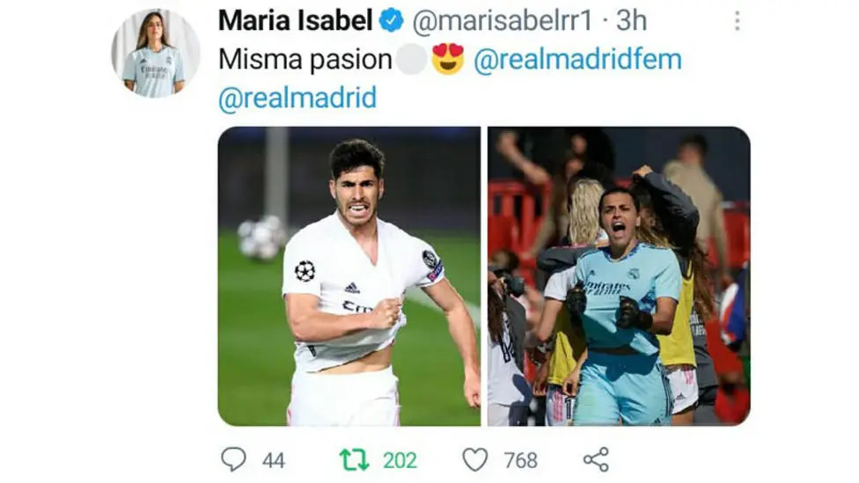
Task: Click the Maria Isabel display name
Action: click(x=296, y=21)
